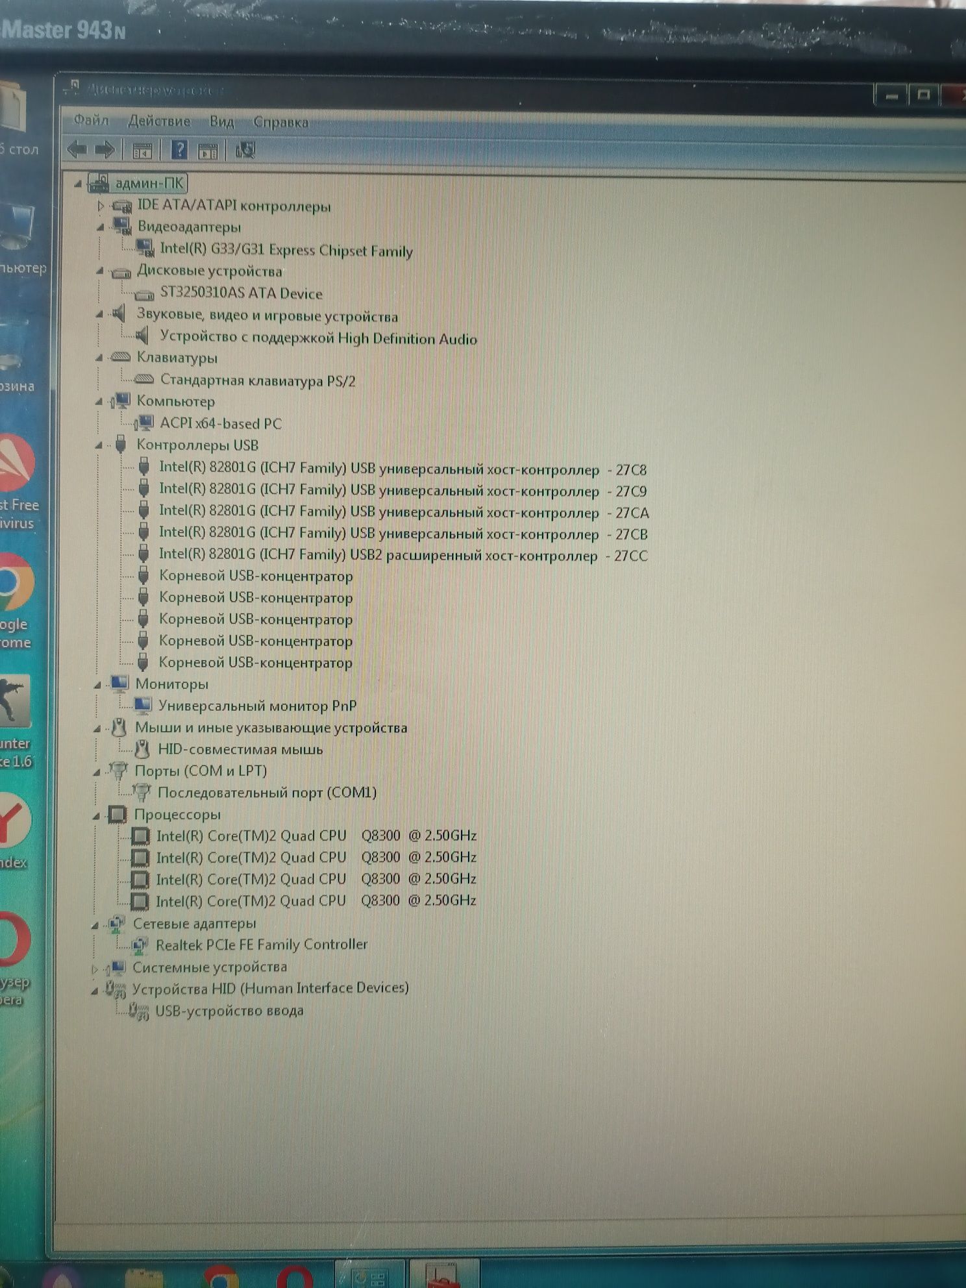This screenshot has height=1288, width=966.
Task: Open the Вид menu
Action: point(221,121)
